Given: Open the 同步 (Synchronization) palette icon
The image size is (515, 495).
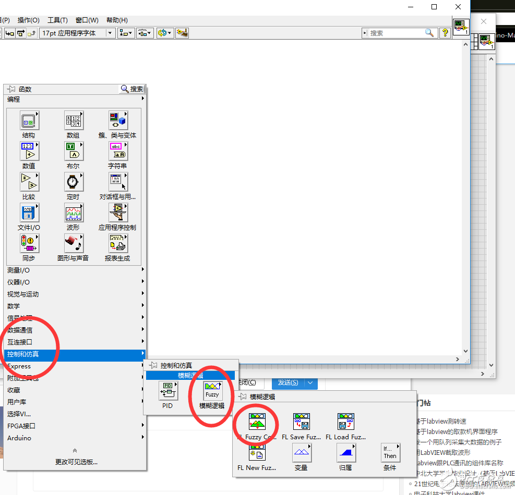Looking at the screenshot, I should (29, 243).
